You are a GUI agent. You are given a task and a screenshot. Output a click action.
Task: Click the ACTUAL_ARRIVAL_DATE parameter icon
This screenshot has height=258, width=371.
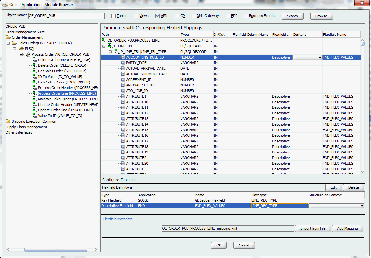click(x=123, y=68)
